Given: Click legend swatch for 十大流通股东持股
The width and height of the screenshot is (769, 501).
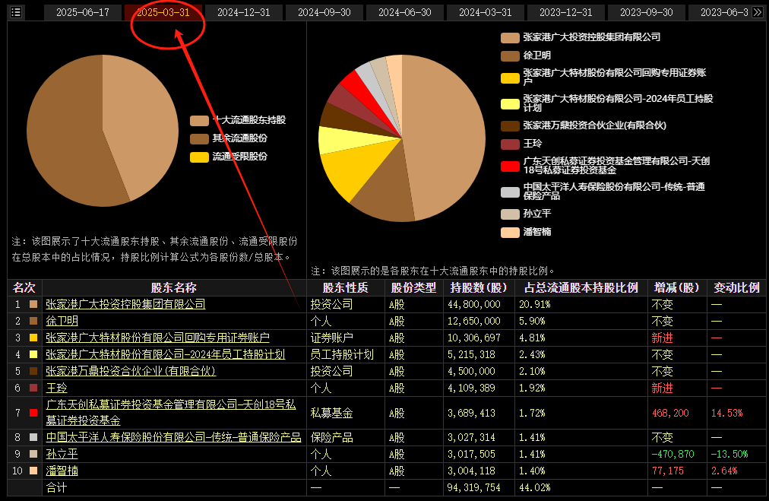Looking at the screenshot, I should [199, 121].
